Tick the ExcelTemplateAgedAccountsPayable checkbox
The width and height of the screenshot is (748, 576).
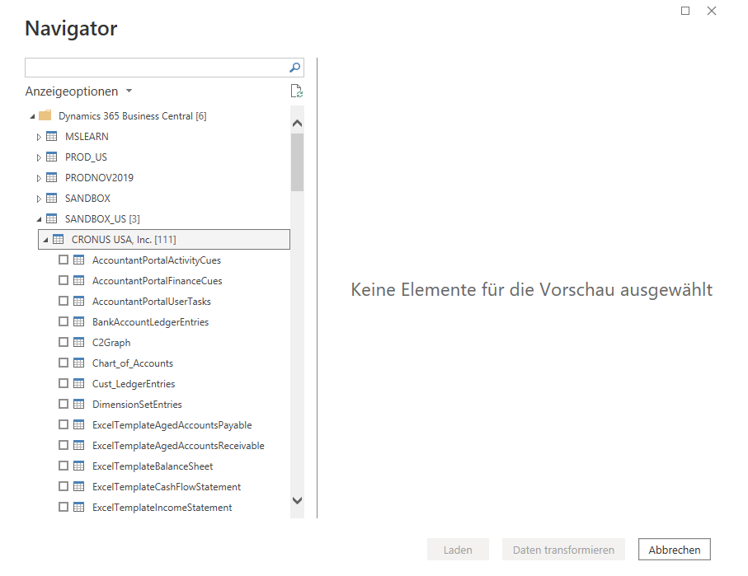click(x=64, y=424)
